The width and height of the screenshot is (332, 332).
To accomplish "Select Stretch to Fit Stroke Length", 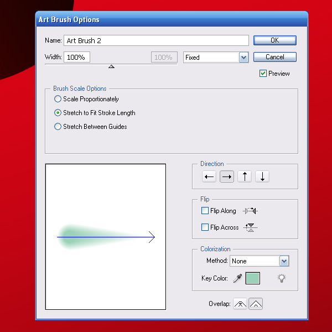I will click(x=58, y=113).
